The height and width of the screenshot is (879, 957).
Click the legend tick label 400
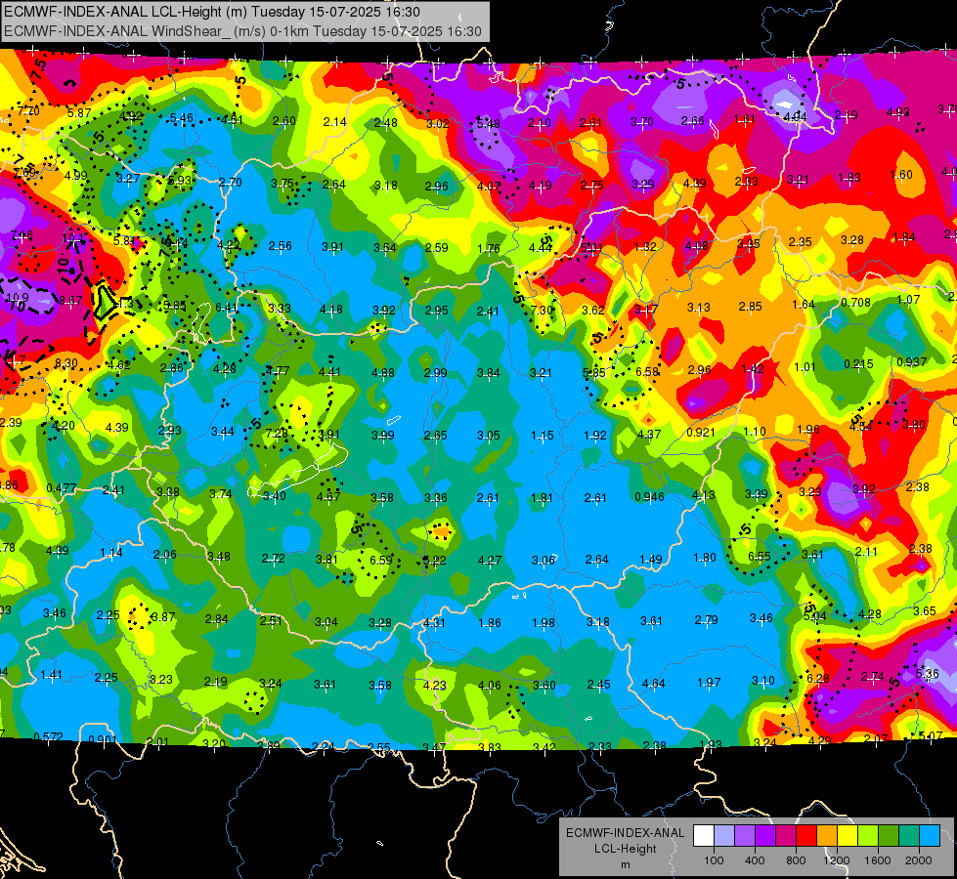click(x=755, y=860)
